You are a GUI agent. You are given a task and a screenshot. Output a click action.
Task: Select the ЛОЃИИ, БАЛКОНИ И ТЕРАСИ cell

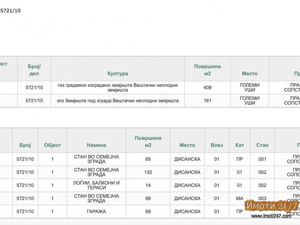point(96,185)
